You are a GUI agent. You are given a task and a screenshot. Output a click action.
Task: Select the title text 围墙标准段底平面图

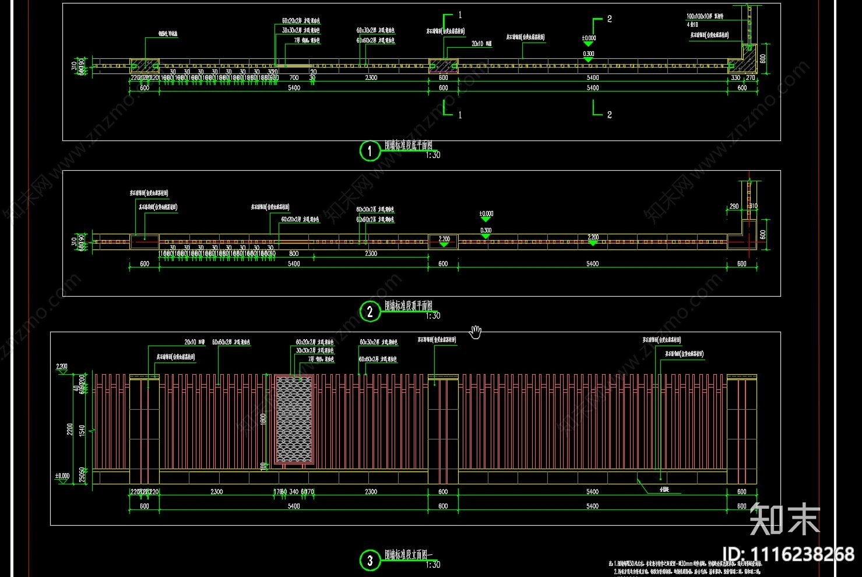click(408, 146)
